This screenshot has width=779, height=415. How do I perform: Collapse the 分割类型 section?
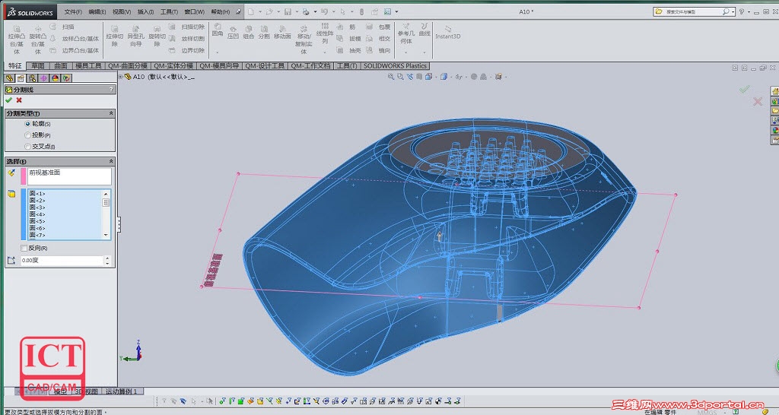111,113
